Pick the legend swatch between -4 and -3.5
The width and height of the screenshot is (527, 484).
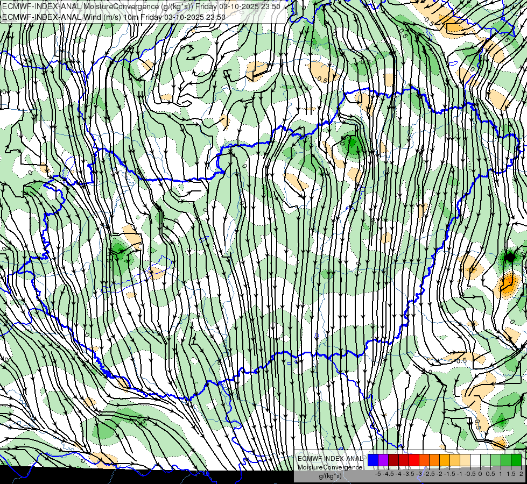[404, 460]
